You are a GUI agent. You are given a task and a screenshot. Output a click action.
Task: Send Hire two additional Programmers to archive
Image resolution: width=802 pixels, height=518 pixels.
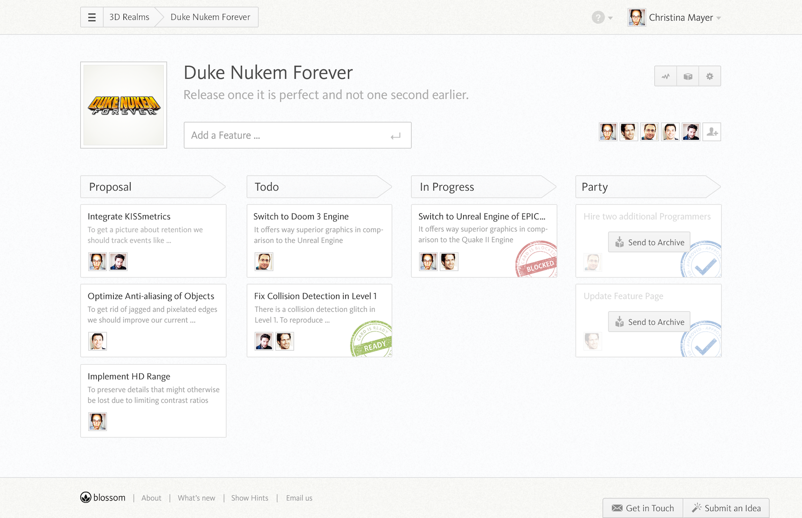[x=649, y=242]
